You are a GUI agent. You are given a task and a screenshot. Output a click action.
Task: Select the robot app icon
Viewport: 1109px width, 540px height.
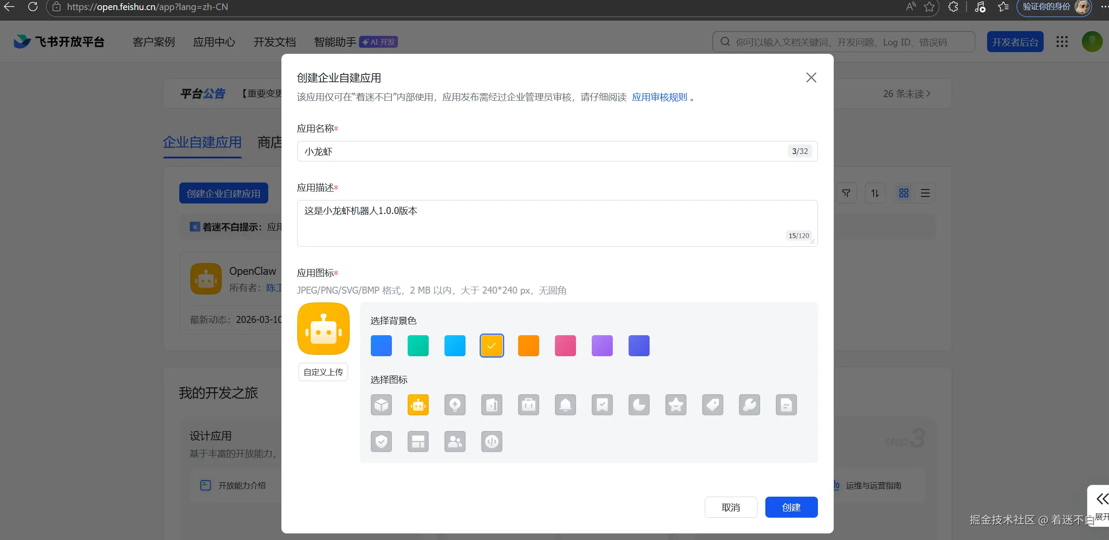[x=418, y=405]
